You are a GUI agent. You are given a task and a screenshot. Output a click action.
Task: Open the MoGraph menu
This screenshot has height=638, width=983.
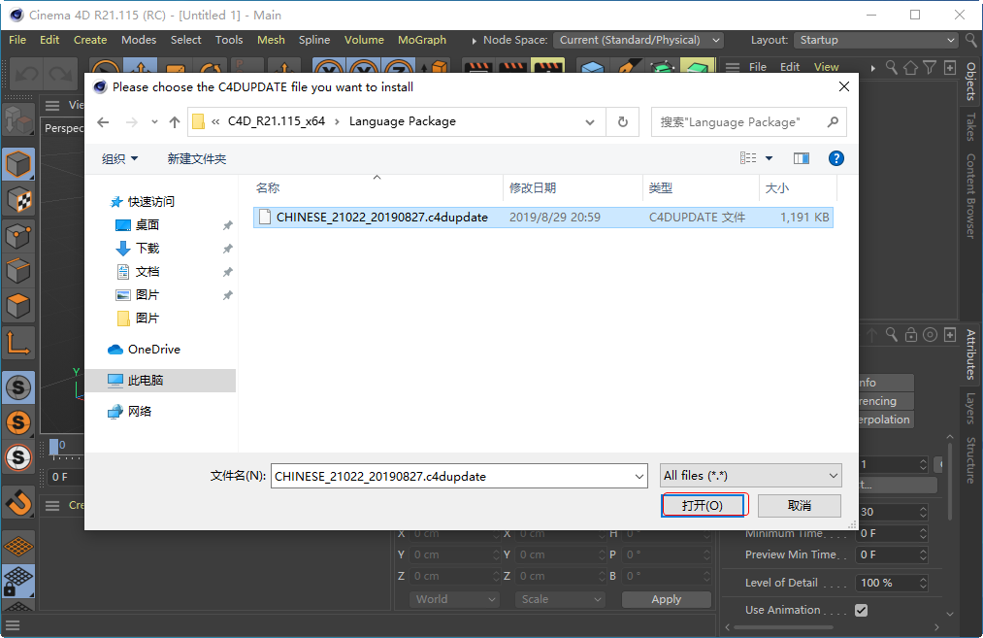(421, 40)
